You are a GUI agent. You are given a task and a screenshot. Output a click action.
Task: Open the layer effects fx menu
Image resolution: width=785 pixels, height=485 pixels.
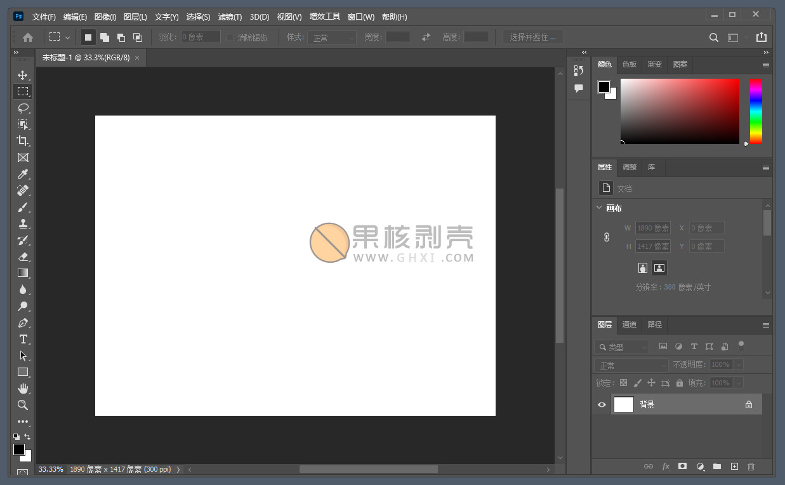(x=666, y=467)
